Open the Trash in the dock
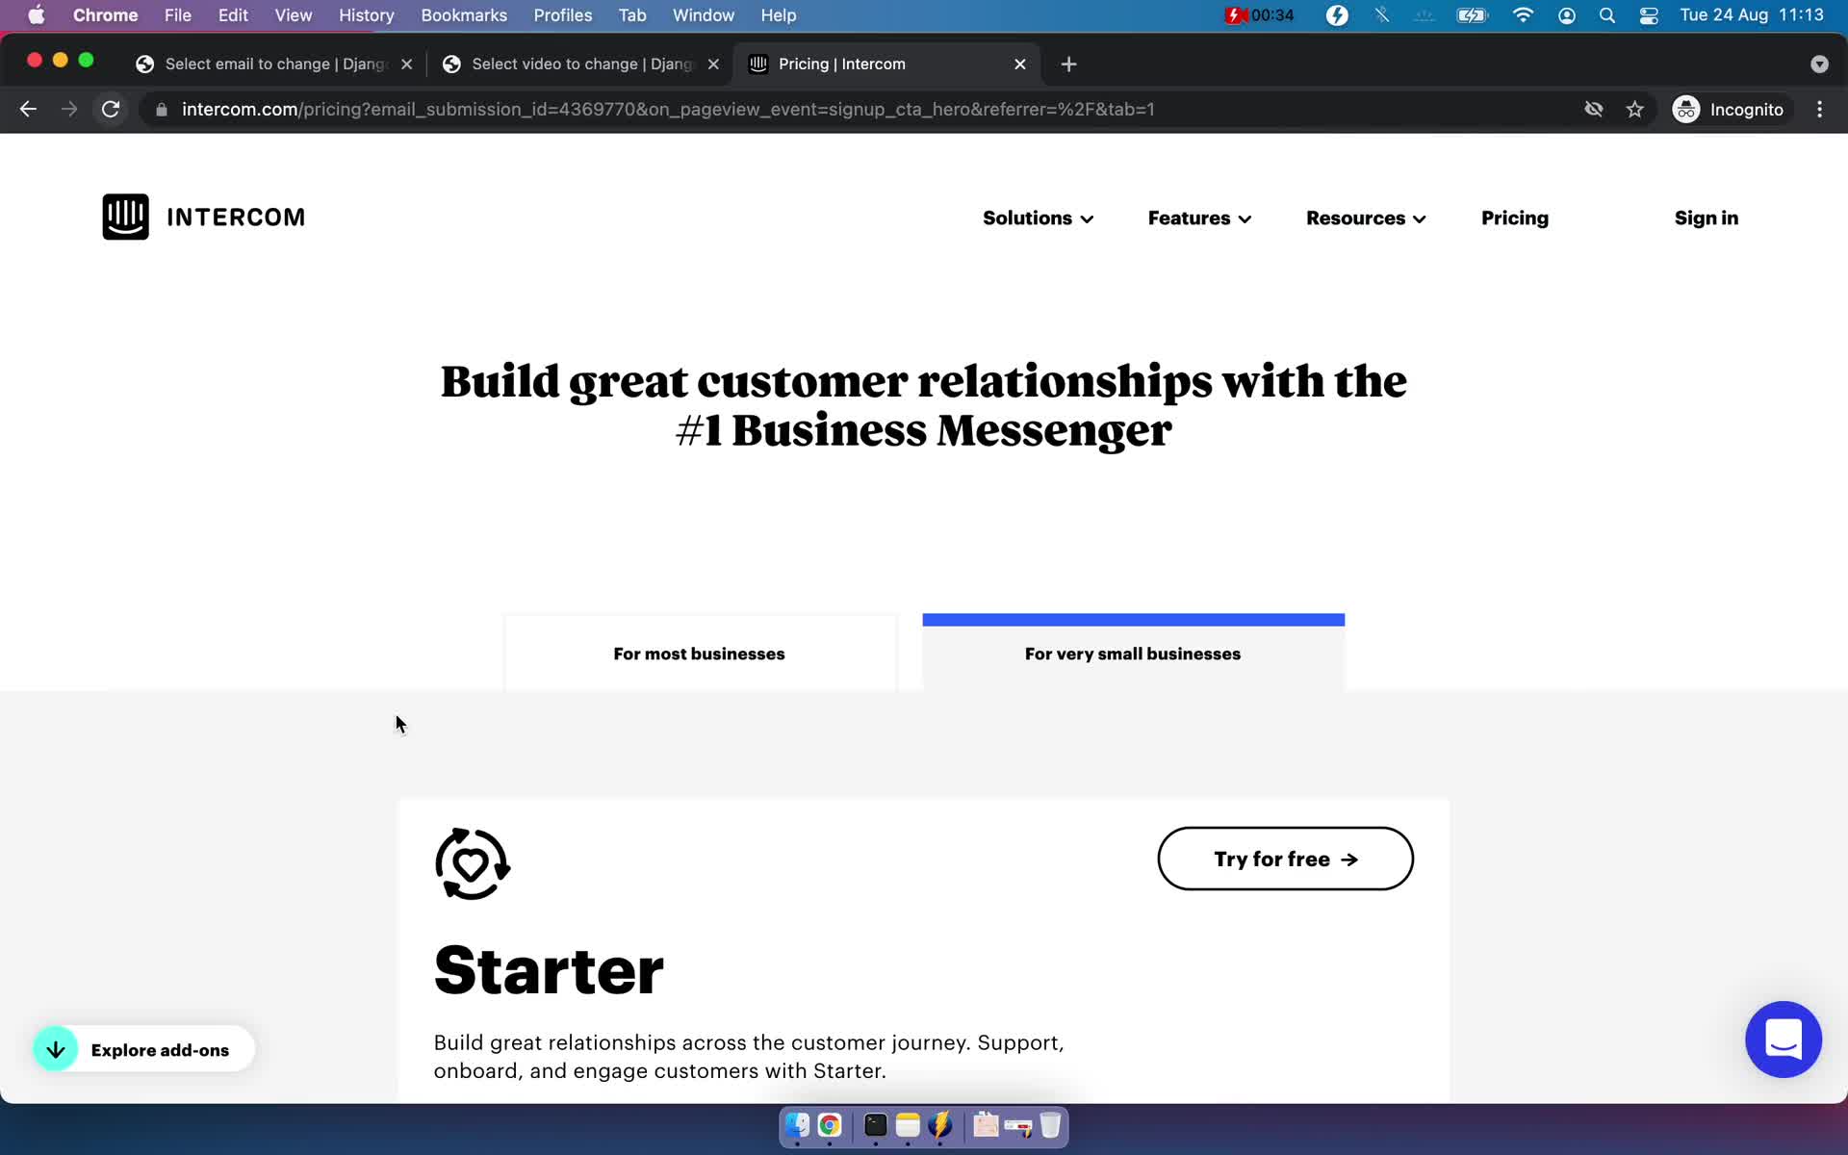This screenshot has height=1155, width=1848. [x=1050, y=1125]
